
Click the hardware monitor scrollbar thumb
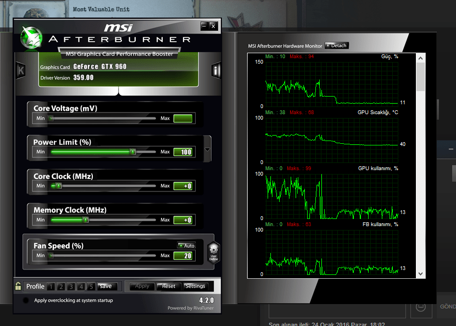point(420,77)
